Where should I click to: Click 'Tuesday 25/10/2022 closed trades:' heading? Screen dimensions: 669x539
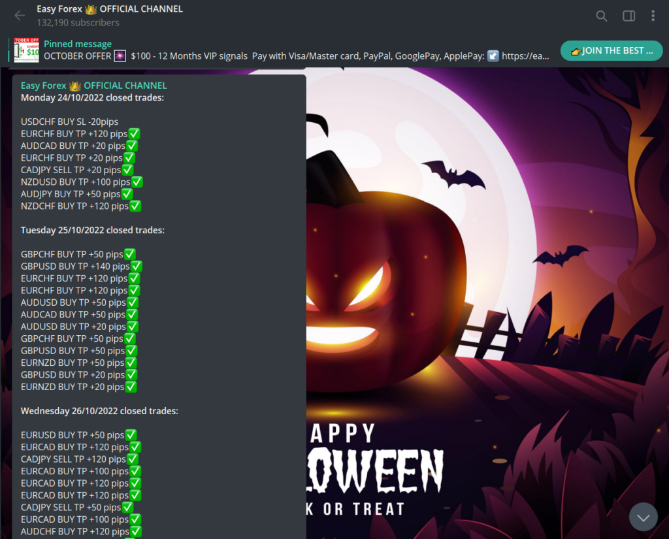pyautogui.click(x=93, y=230)
